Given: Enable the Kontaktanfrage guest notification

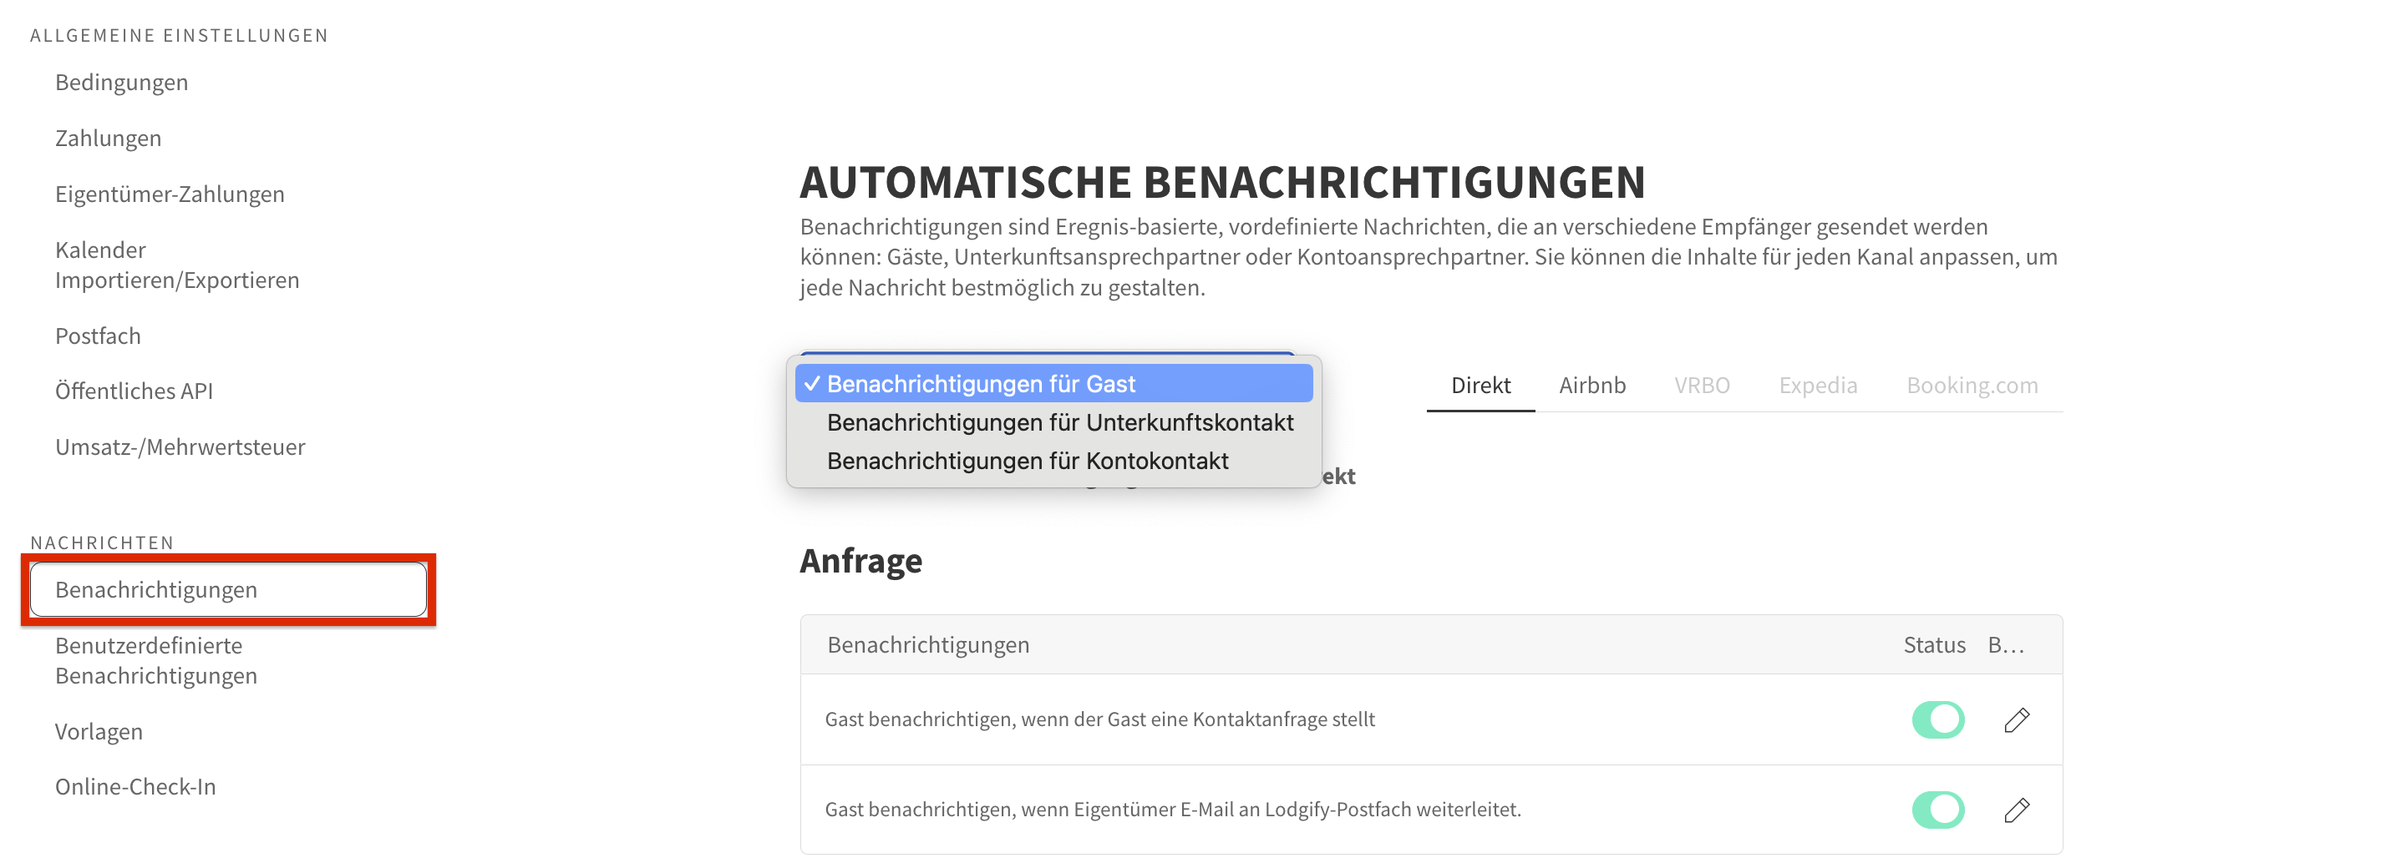Looking at the screenshot, I should coord(1938,719).
